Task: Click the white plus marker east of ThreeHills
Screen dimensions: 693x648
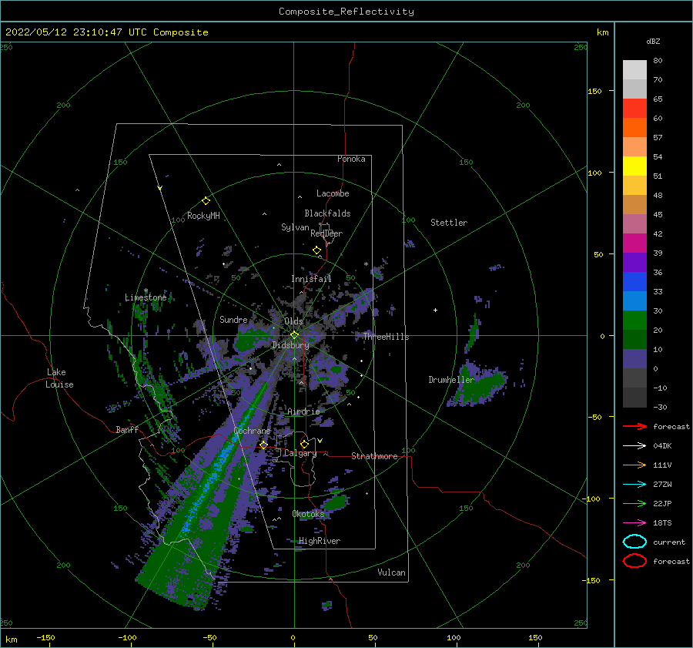Action: 435,310
